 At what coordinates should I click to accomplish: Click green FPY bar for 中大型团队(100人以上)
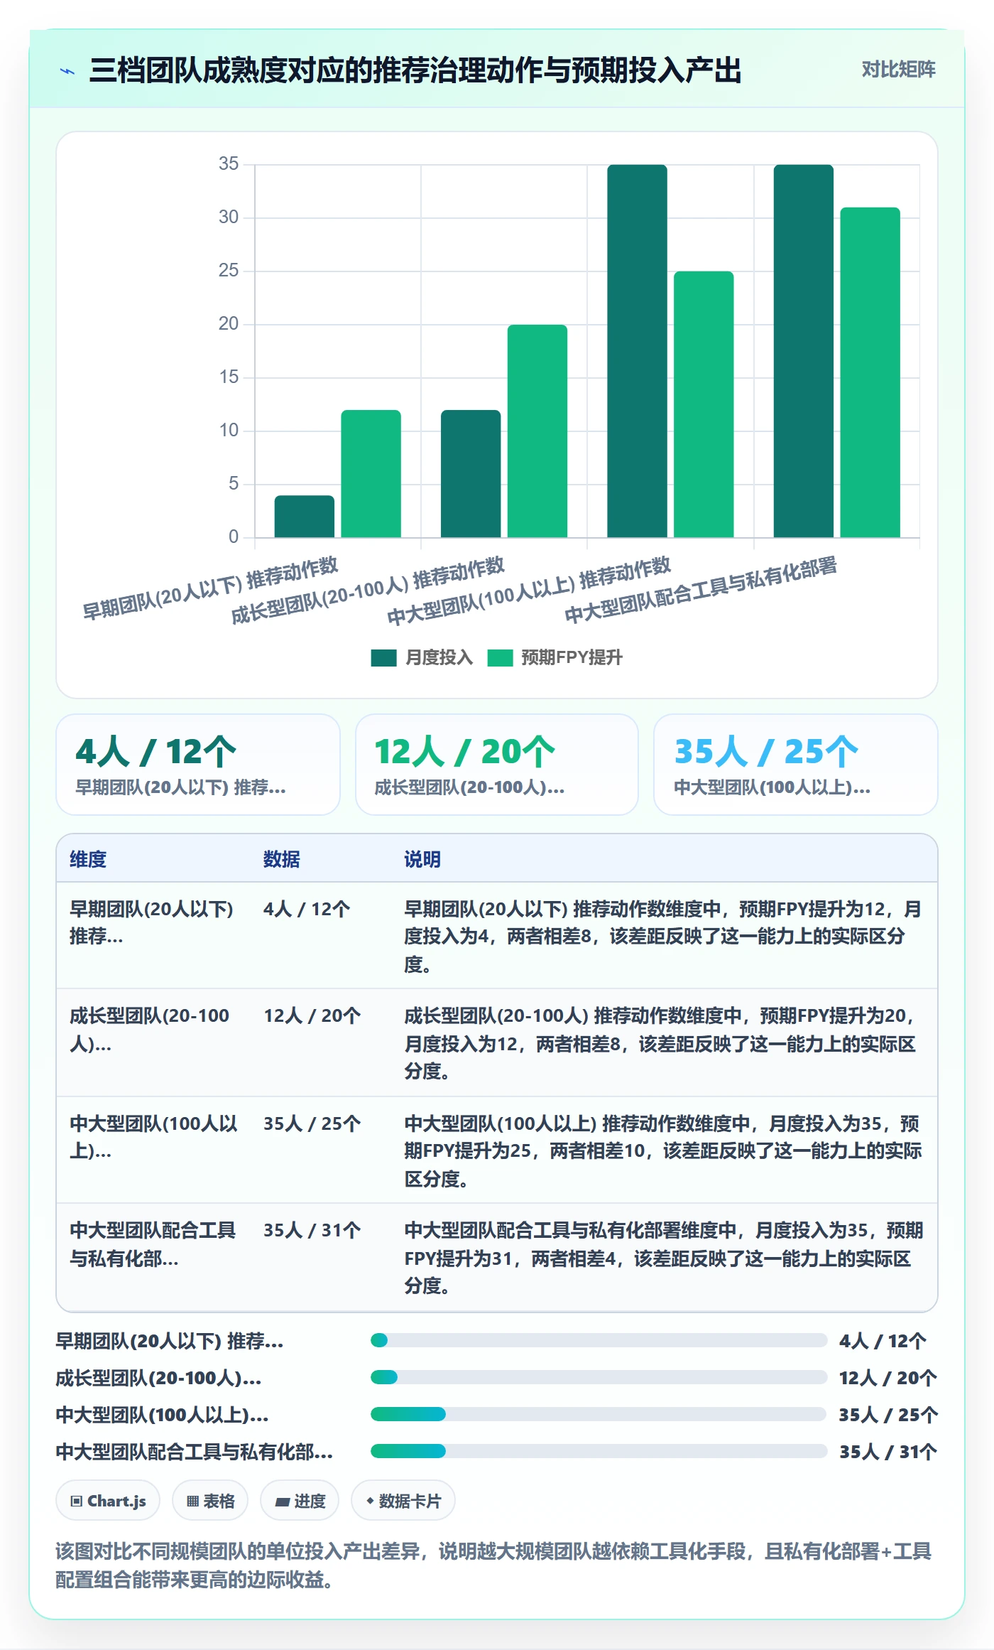coord(704,404)
